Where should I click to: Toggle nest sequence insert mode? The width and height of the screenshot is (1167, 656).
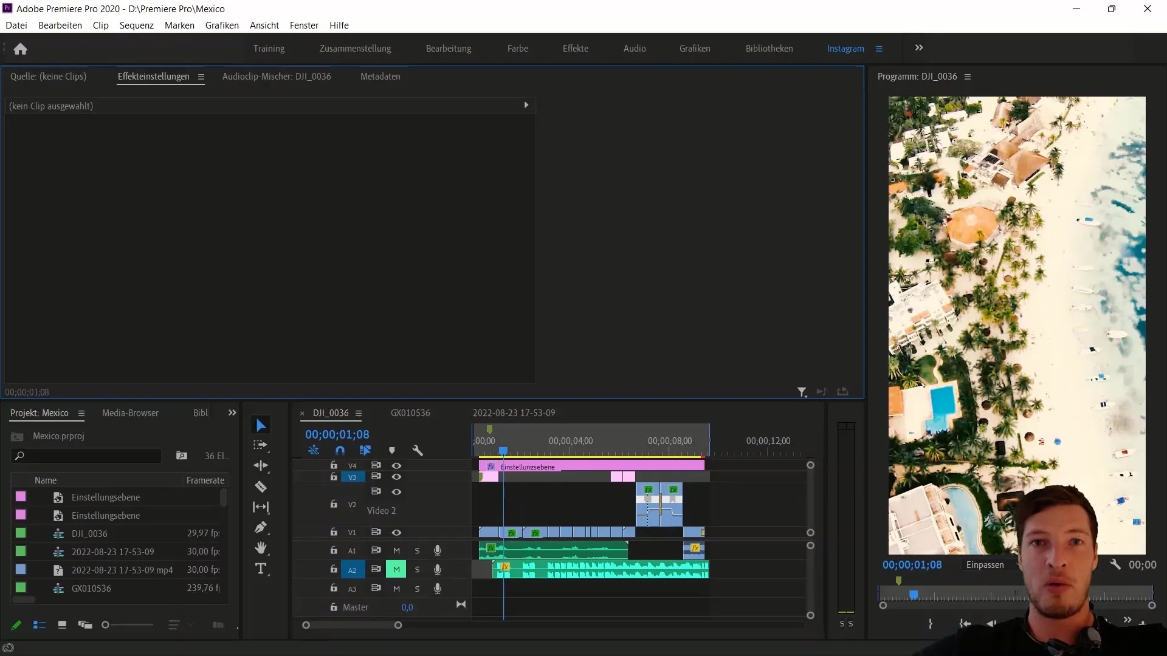tap(314, 451)
